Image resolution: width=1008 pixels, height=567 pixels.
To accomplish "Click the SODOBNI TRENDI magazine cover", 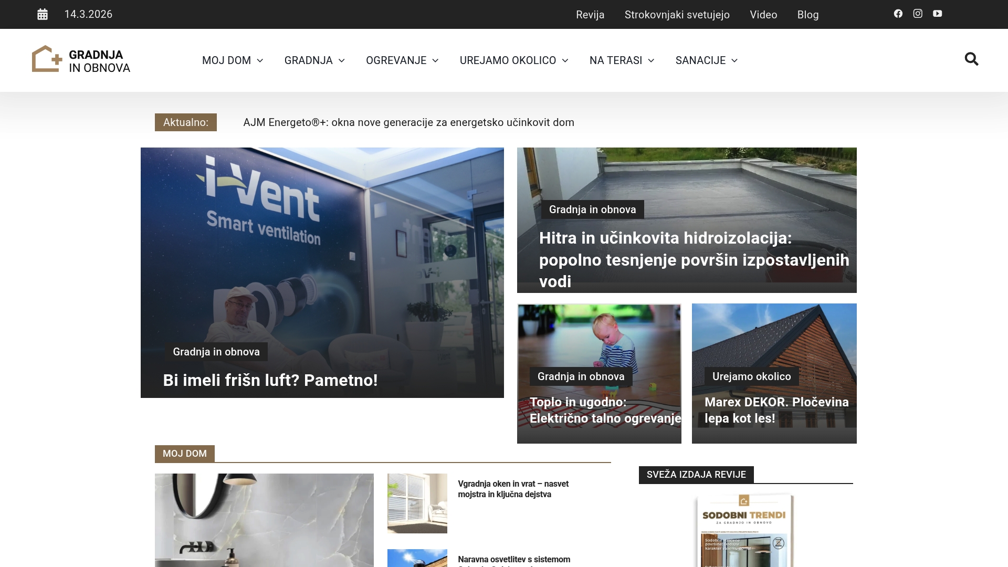I will pyautogui.click(x=744, y=530).
